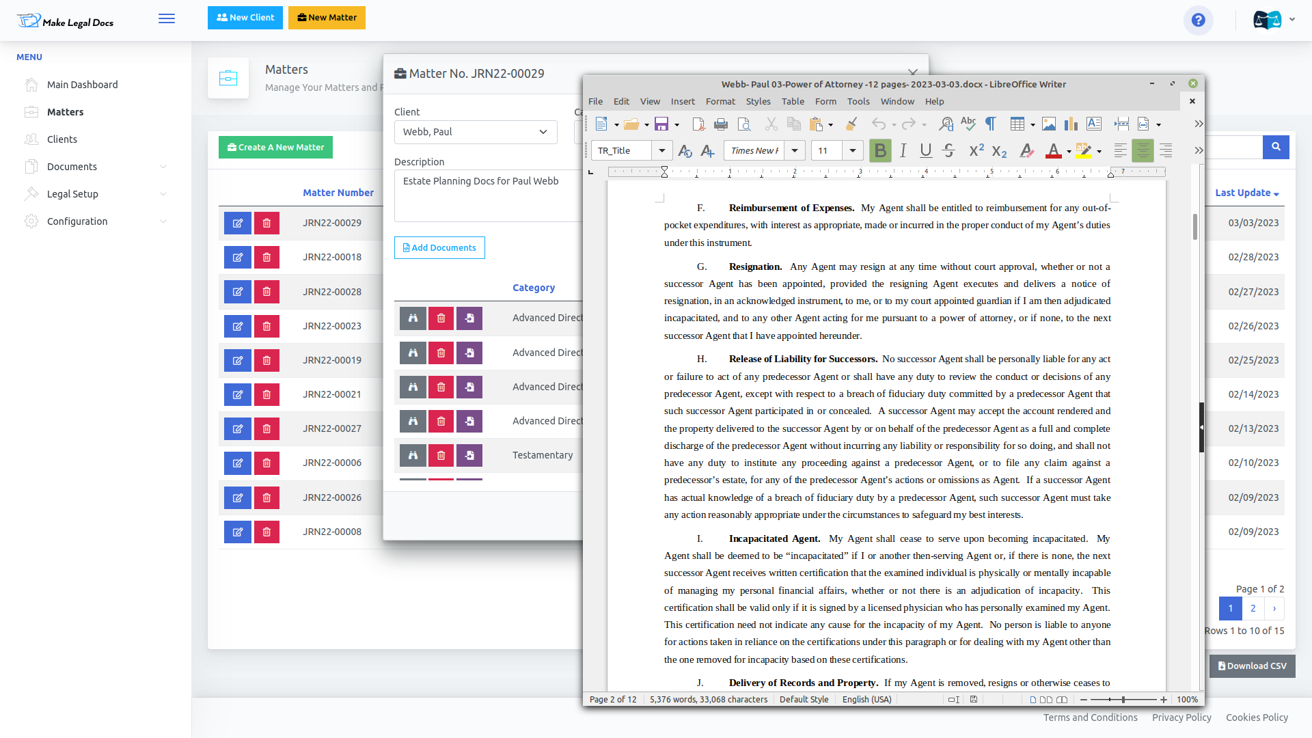Expand the Client Webb, Paul dropdown
The width and height of the screenshot is (1312, 738).
476,132
